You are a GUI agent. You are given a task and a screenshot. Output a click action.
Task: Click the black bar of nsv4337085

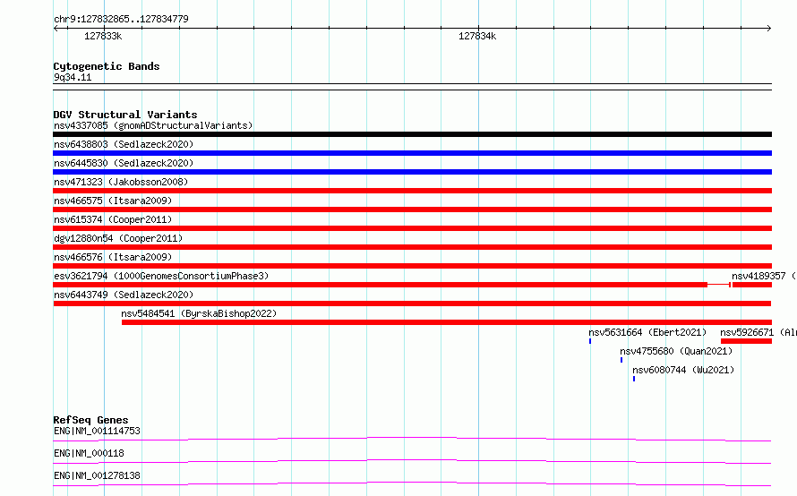coord(412,134)
